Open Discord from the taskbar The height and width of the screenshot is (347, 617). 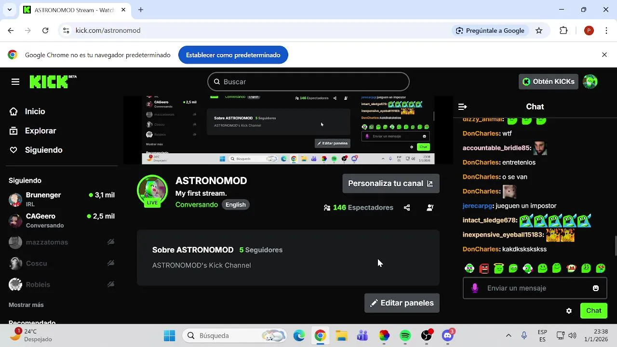[448, 335]
